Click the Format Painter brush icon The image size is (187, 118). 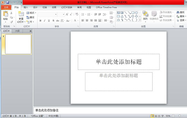pyautogui.click(x=11, y=22)
